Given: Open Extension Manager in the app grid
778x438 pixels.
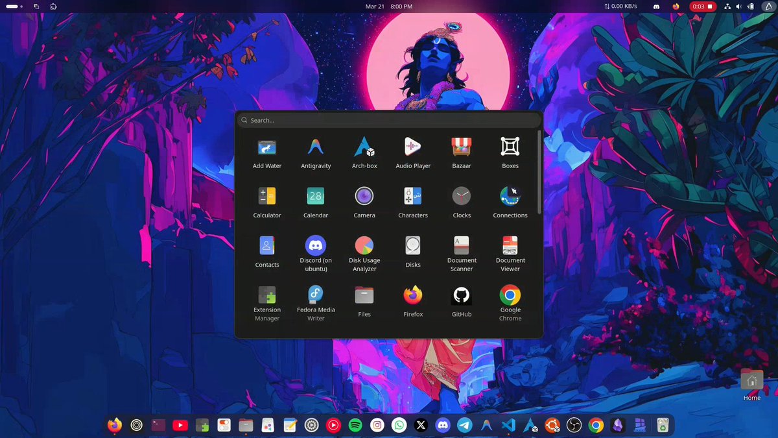Looking at the screenshot, I should click(267, 303).
